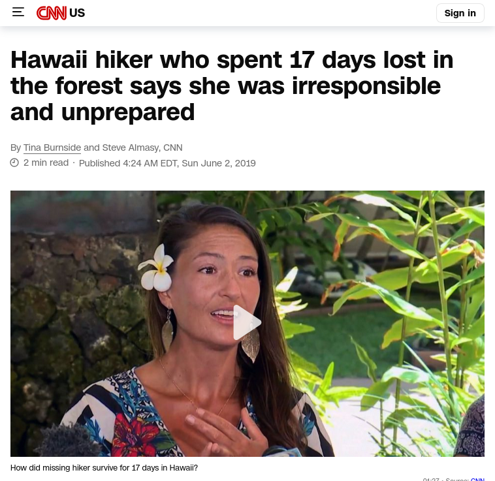Go to the US section label
495x481 pixels.
click(76, 13)
